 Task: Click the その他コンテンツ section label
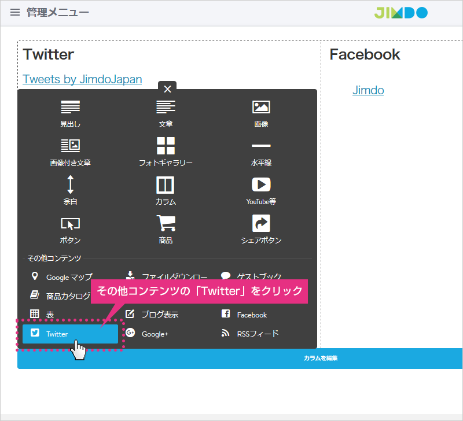point(54,258)
